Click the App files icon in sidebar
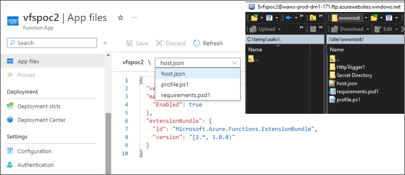Image resolution: width=405 pixels, height=175 pixels. click(10, 61)
